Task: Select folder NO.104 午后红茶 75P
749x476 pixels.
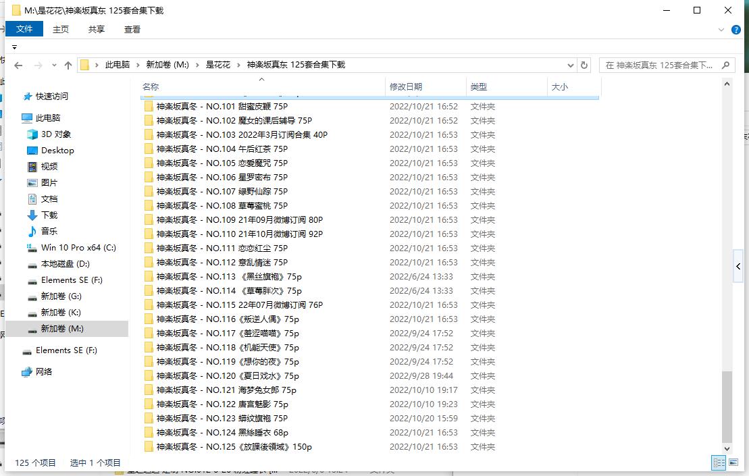Action: 222,149
